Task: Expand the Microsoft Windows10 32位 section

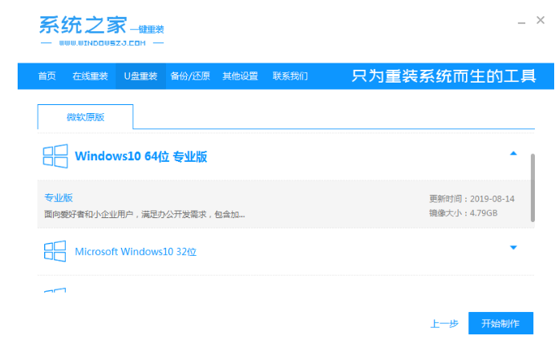Action: (513, 248)
